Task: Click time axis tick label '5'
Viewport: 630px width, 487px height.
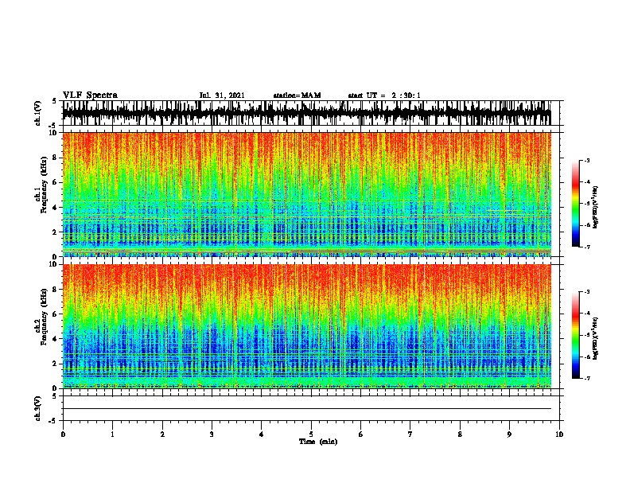Action: click(311, 434)
